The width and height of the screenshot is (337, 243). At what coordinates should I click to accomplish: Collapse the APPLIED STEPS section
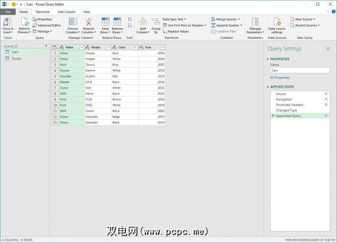[268, 87]
